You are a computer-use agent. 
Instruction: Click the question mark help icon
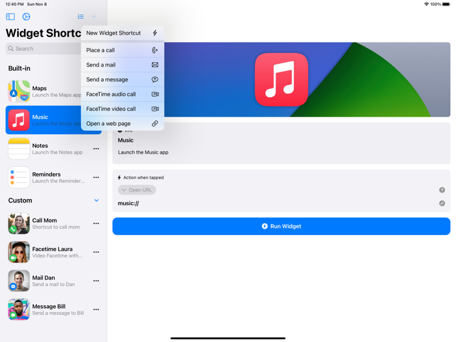[x=442, y=190]
